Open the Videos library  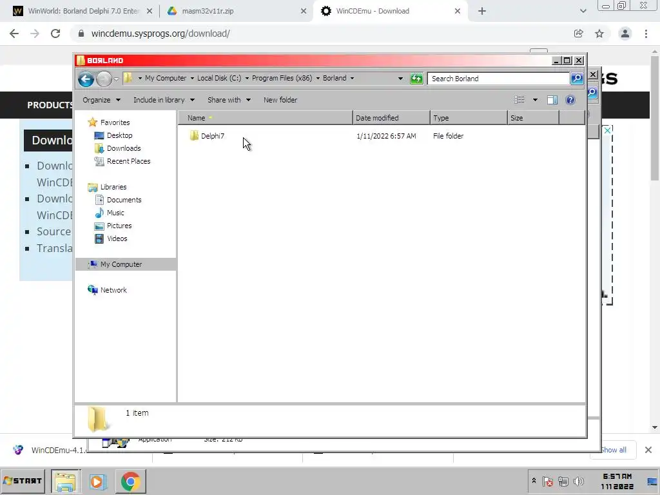click(117, 238)
